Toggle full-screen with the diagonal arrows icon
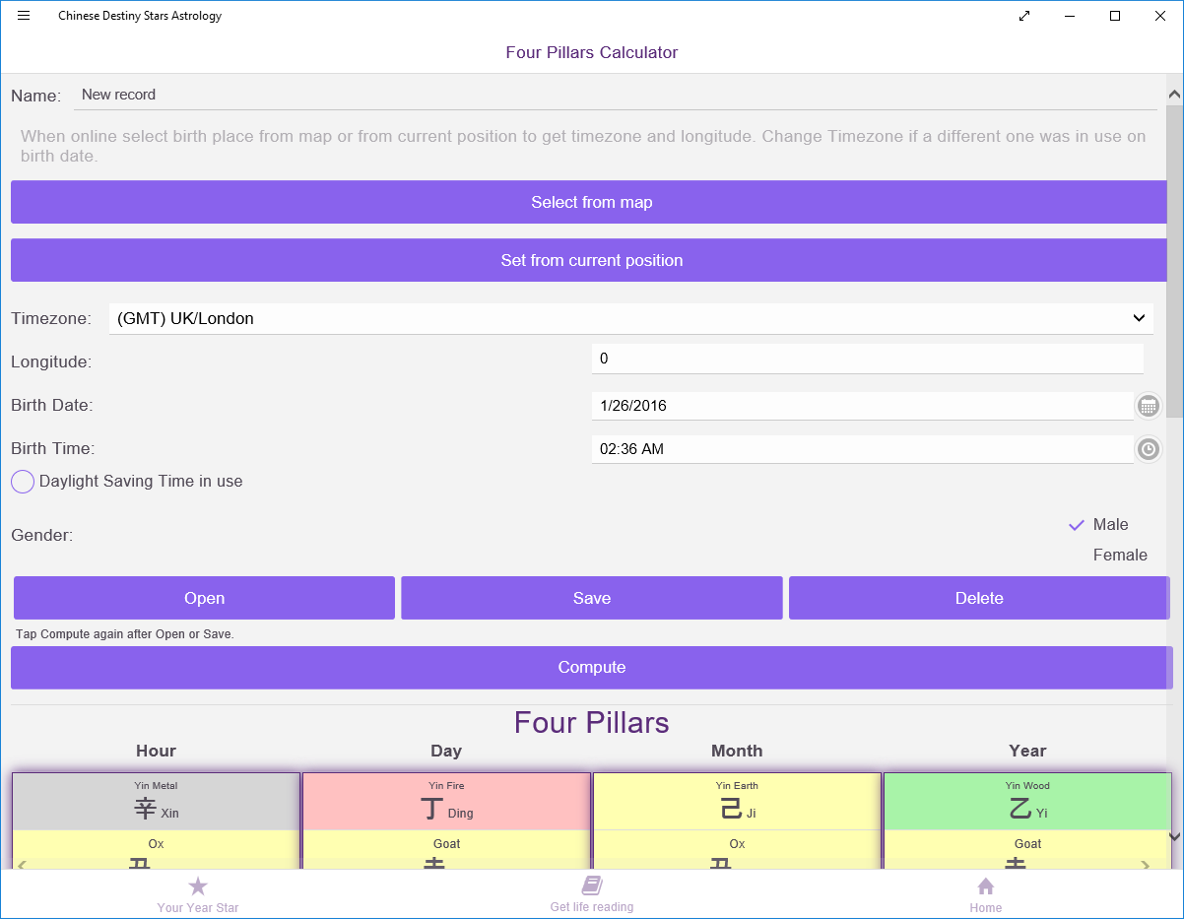Image resolution: width=1184 pixels, height=919 pixels. tap(1024, 16)
